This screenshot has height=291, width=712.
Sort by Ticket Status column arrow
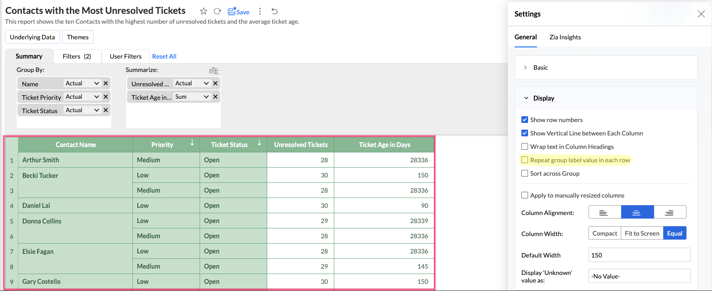point(260,143)
